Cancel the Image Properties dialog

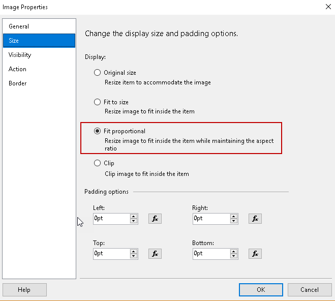310,290
